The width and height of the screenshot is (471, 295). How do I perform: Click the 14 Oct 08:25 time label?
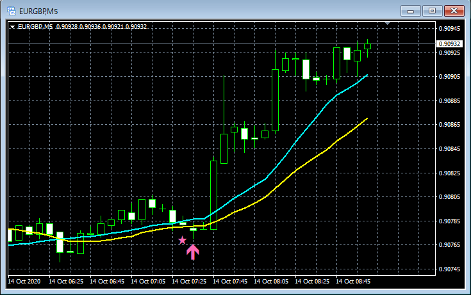click(x=312, y=282)
